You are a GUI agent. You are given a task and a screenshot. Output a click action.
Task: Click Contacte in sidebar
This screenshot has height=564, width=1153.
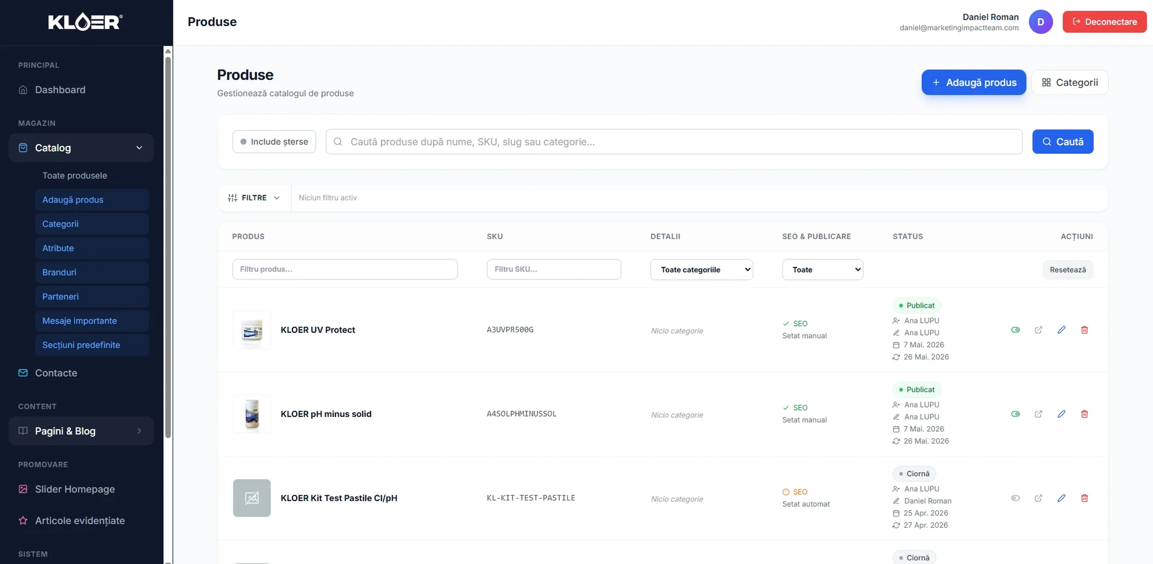point(81,372)
